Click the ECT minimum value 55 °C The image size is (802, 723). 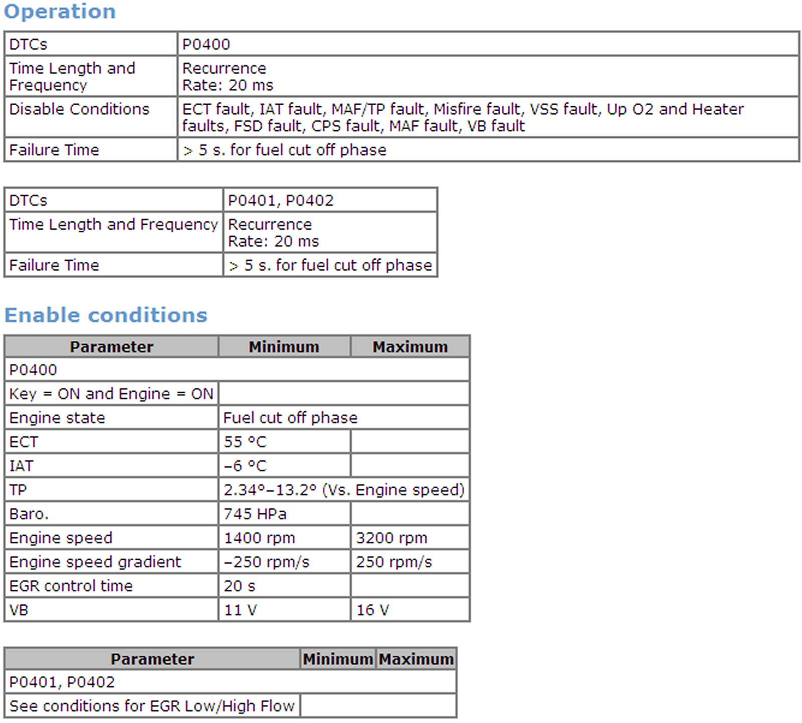point(245,442)
